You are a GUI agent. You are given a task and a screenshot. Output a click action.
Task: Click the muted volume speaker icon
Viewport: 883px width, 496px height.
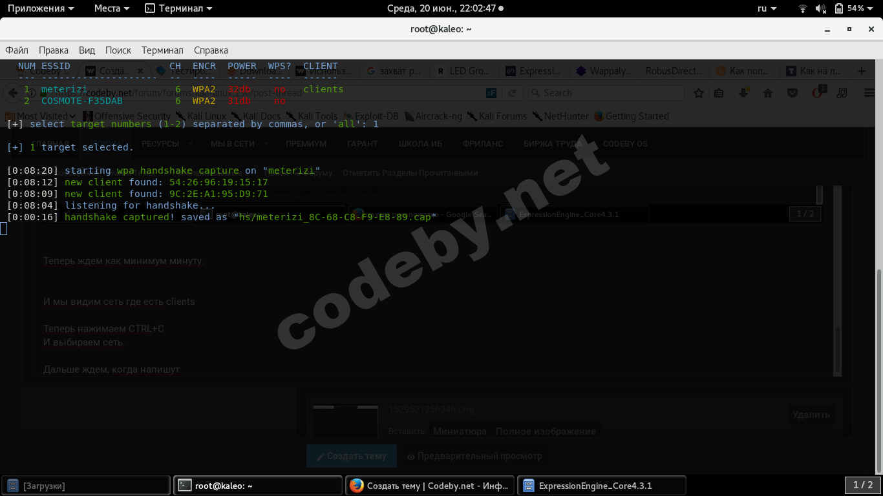[x=821, y=8]
